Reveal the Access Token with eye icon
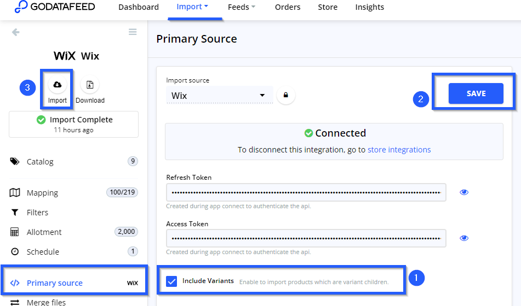 [x=464, y=238]
